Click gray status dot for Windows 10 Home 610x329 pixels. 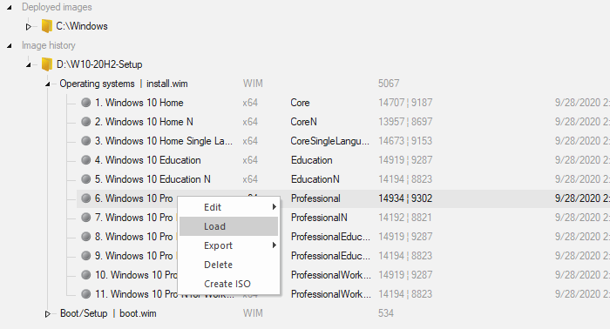click(x=85, y=103)
